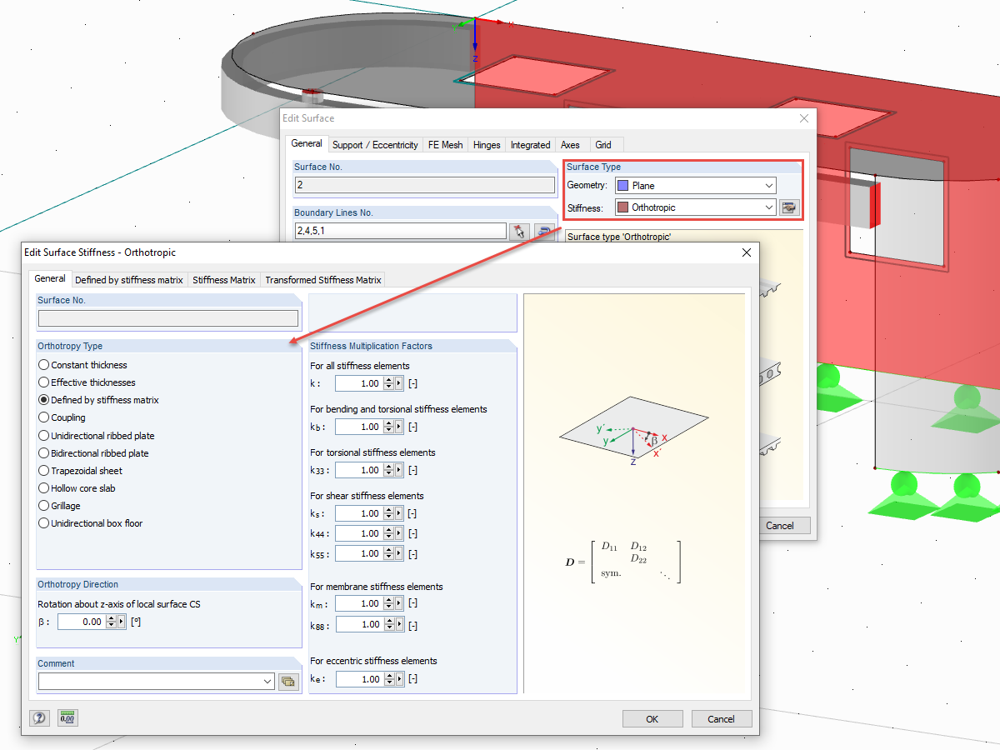The height and width of the screenshot is (750, 1000).
Task: Switch to the Stiffness Matrix tab
Action: click(223, 280)
